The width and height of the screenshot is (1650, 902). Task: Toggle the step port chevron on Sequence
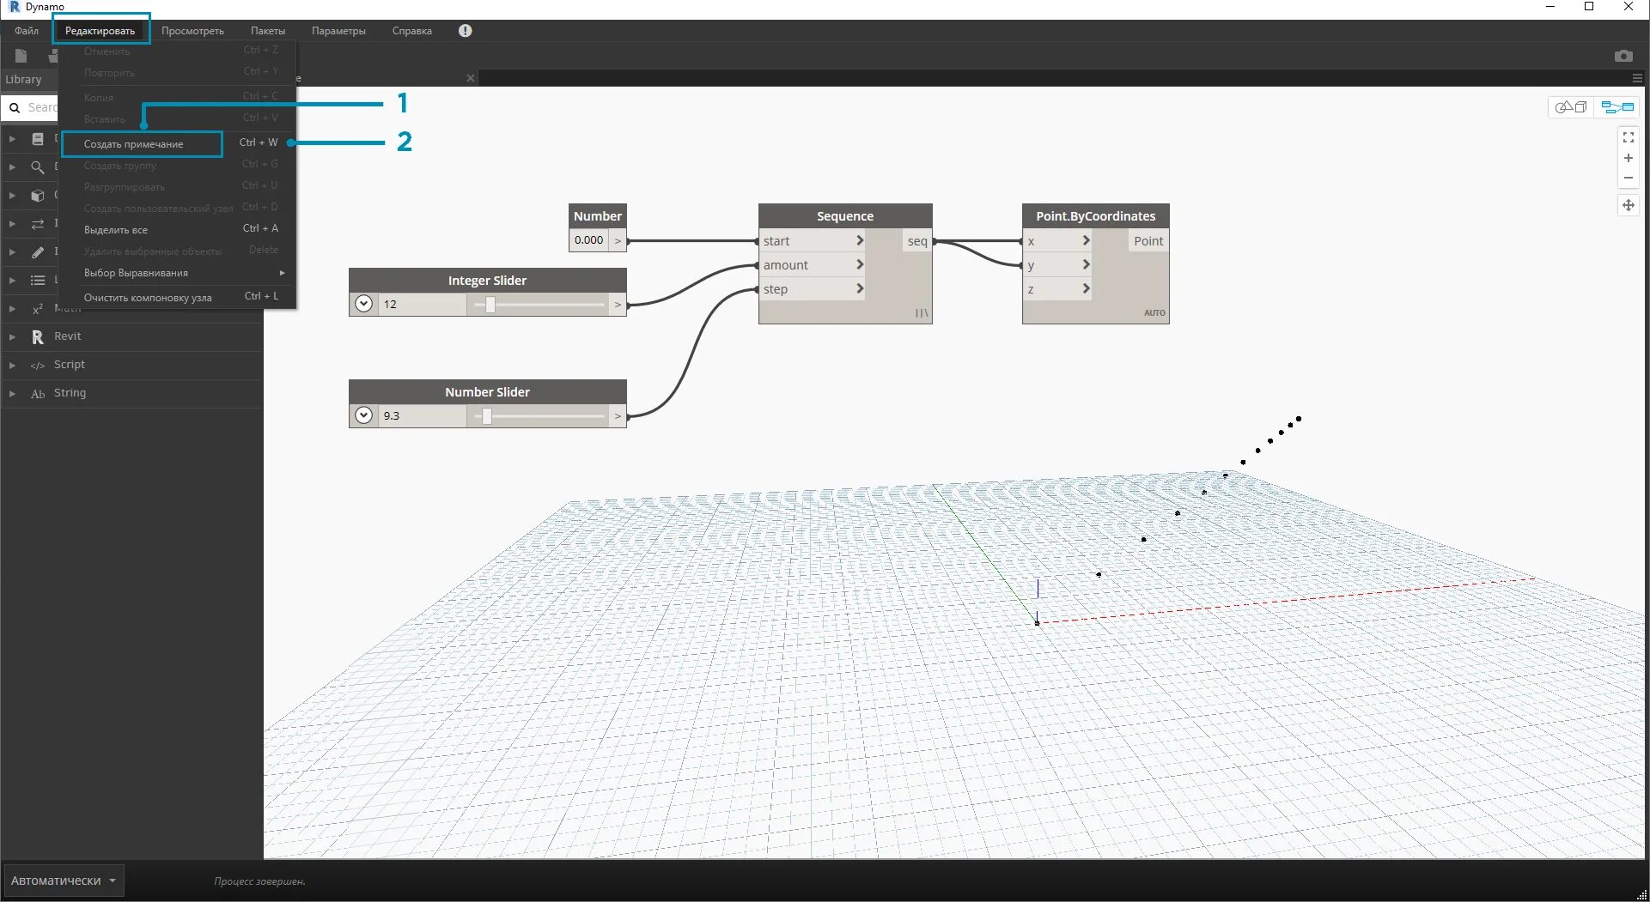pyautogui.click(x=860, y=289)
